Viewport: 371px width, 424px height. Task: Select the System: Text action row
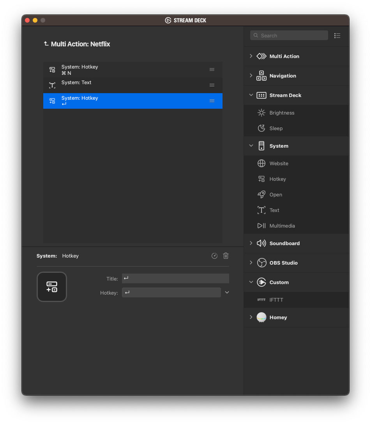133,85
